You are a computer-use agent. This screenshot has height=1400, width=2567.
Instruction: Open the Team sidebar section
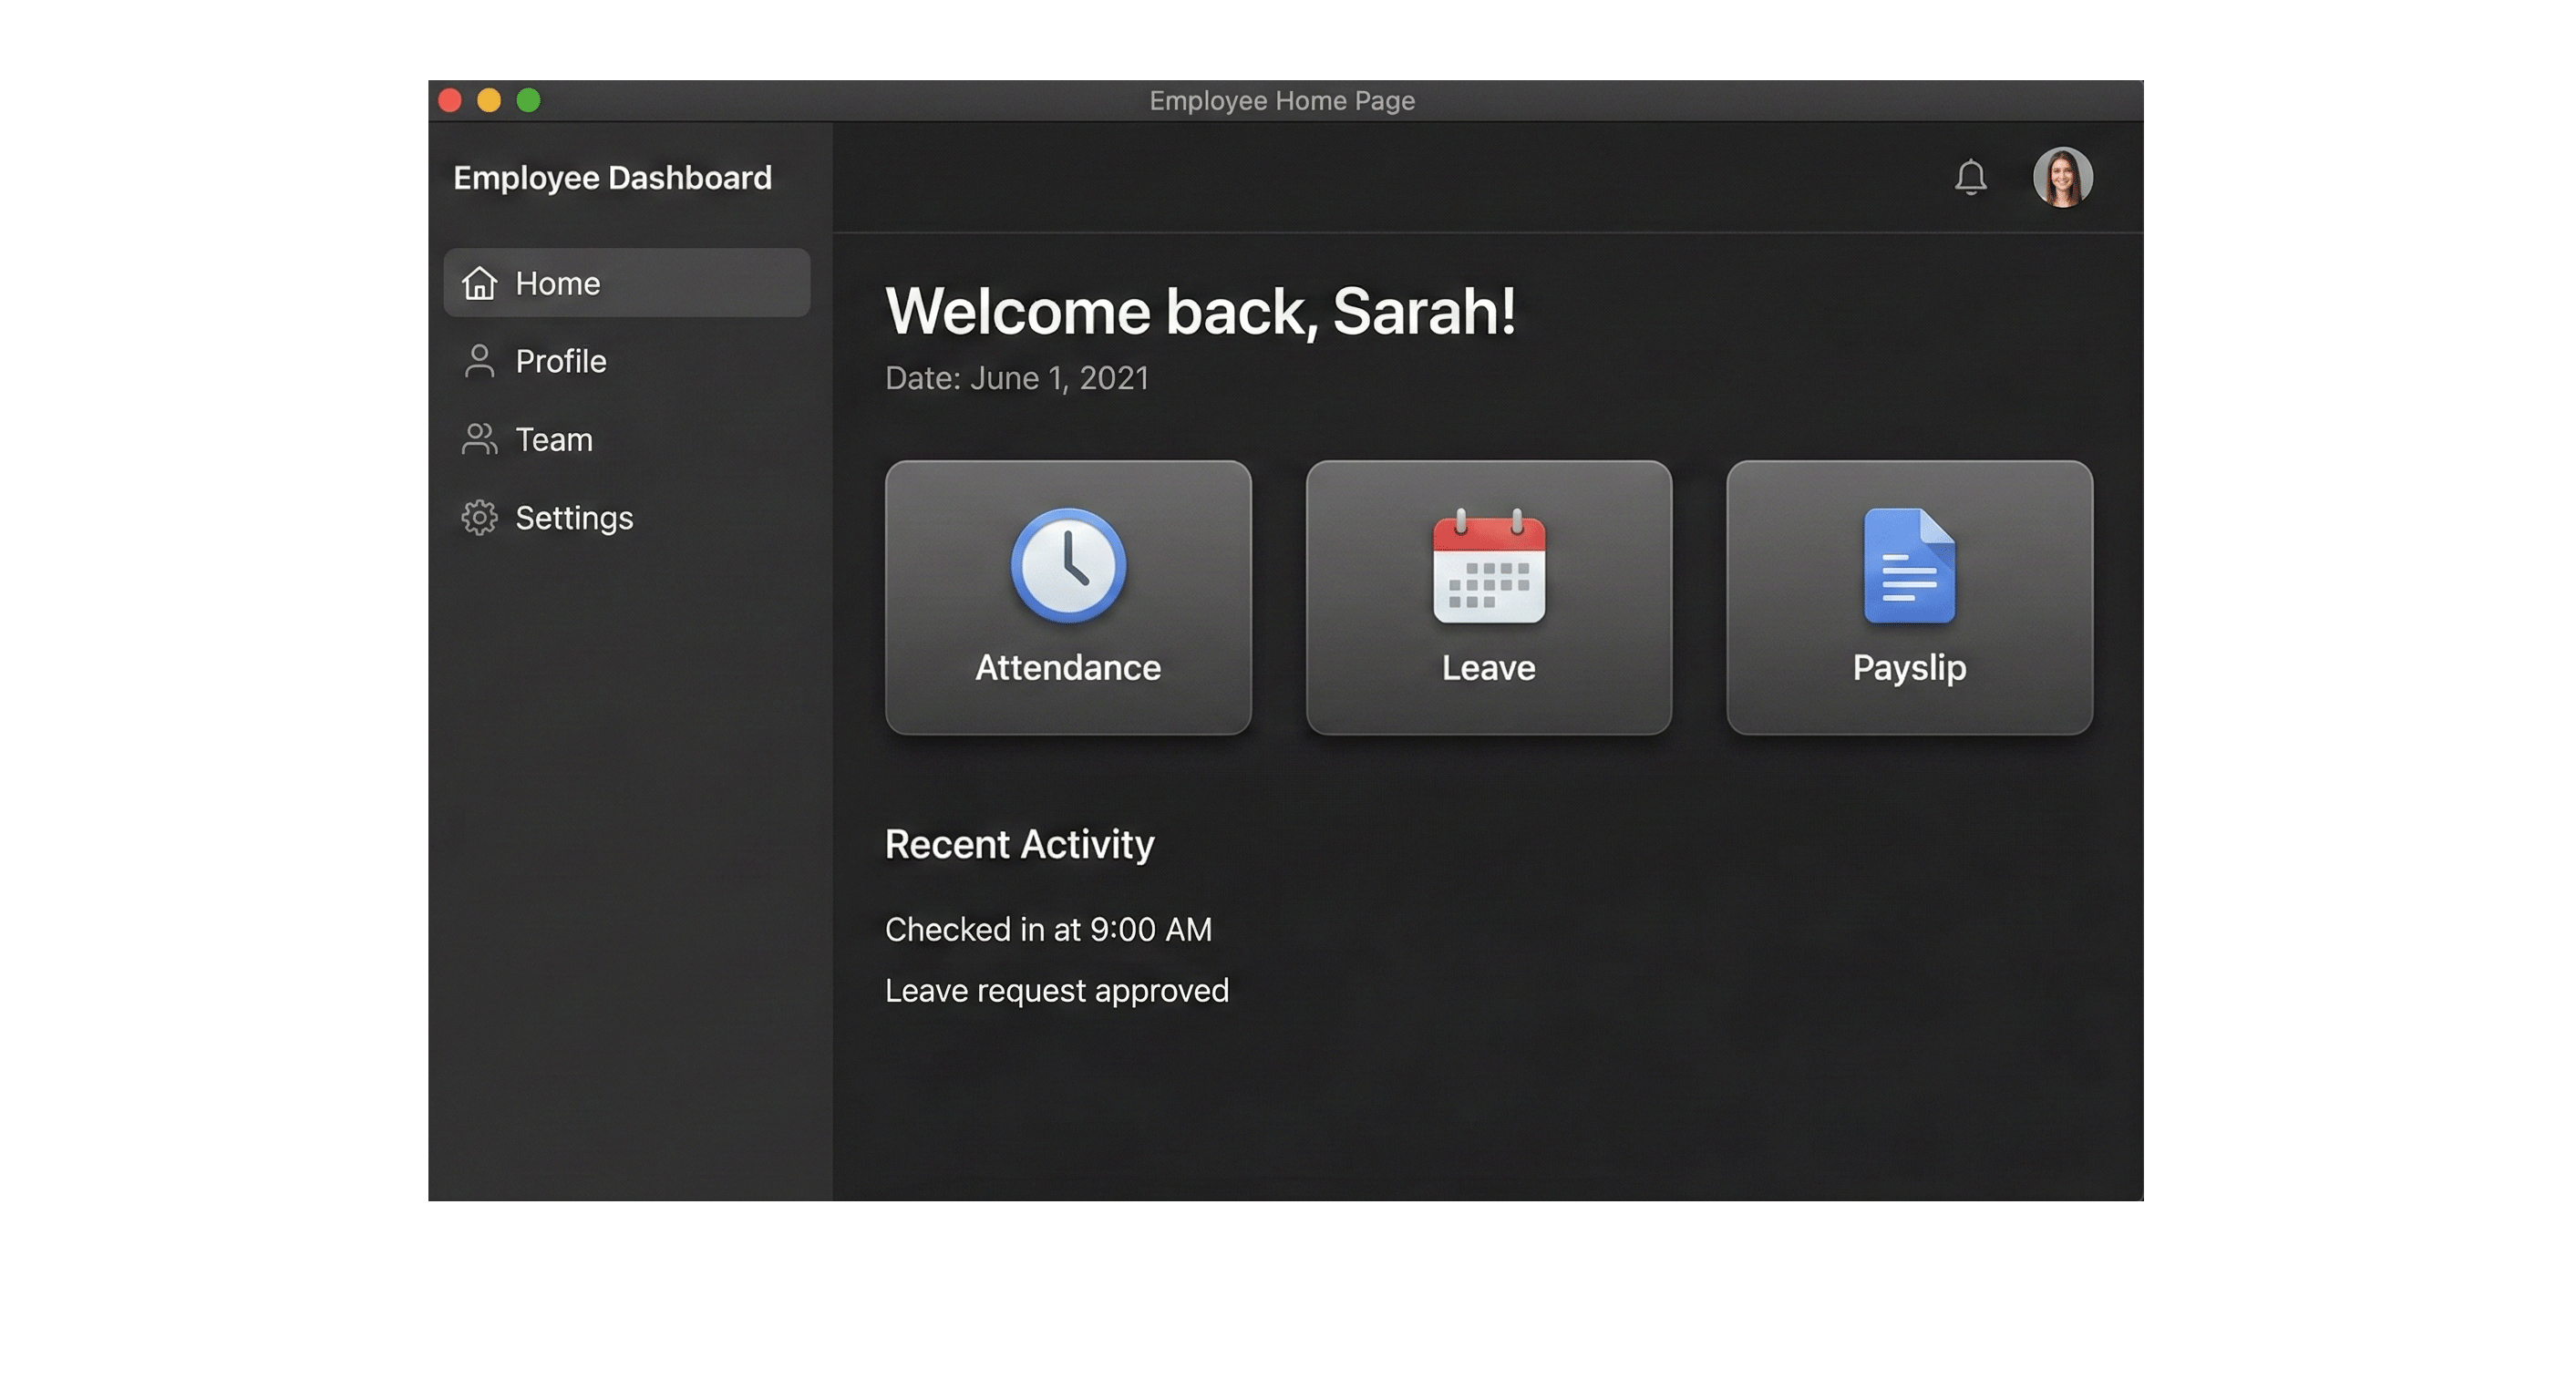point(554,439)
